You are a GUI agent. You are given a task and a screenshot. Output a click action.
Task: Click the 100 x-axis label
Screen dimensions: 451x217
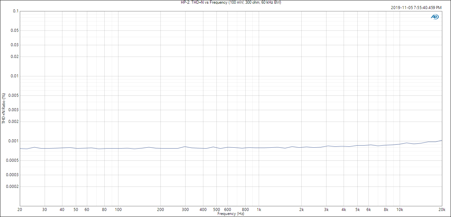pos(118,210)
